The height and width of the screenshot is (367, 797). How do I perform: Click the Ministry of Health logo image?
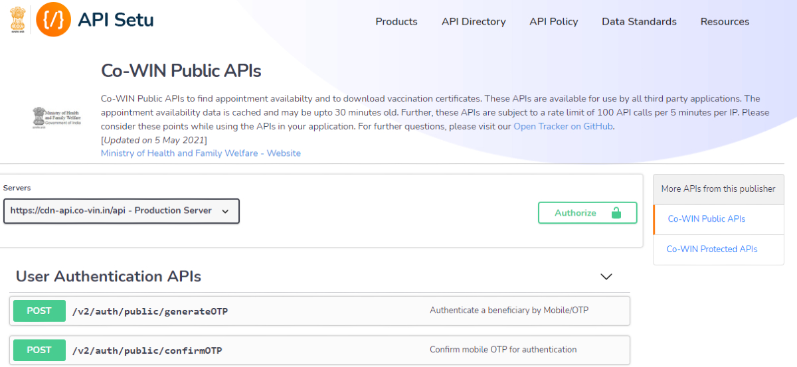click(x=56, y=117)
